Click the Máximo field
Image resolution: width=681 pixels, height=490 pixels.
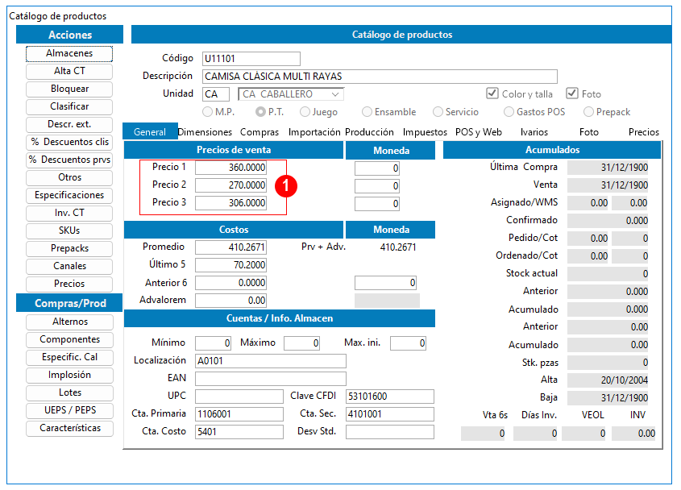302,343
